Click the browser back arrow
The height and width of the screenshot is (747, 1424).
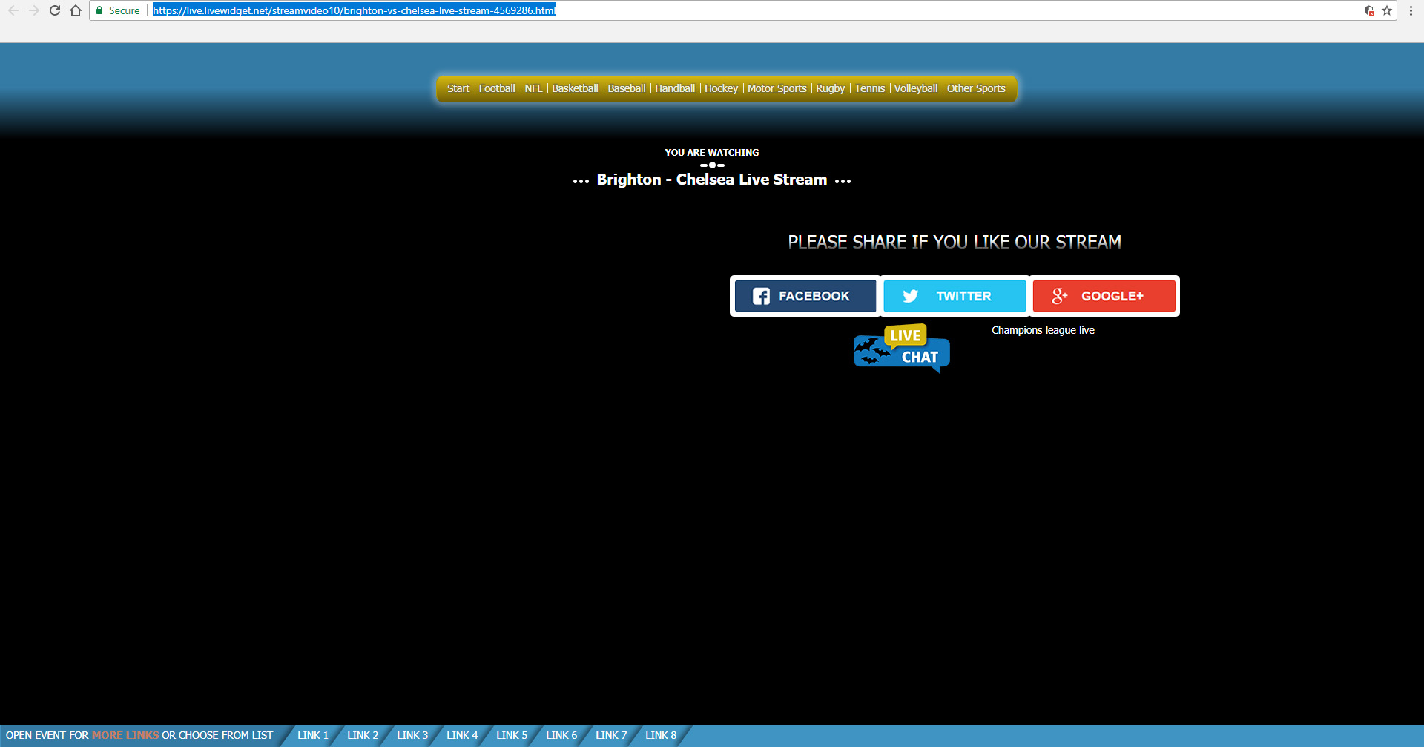[13, 10]
